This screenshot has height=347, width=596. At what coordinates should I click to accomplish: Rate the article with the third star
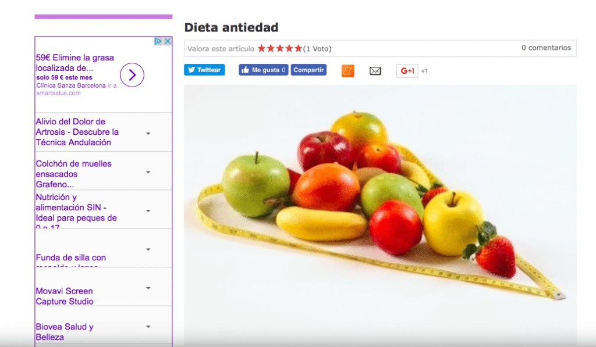280,49
